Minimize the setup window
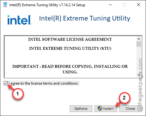The image size is (146, 116). tap(110, 5)
